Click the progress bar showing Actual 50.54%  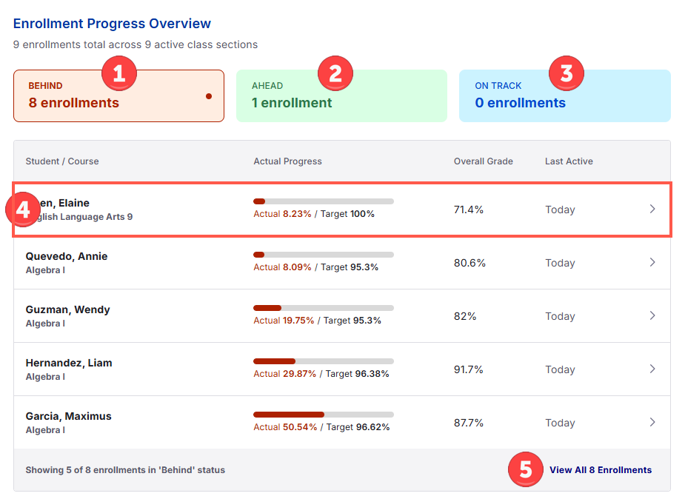coord(324,415)
